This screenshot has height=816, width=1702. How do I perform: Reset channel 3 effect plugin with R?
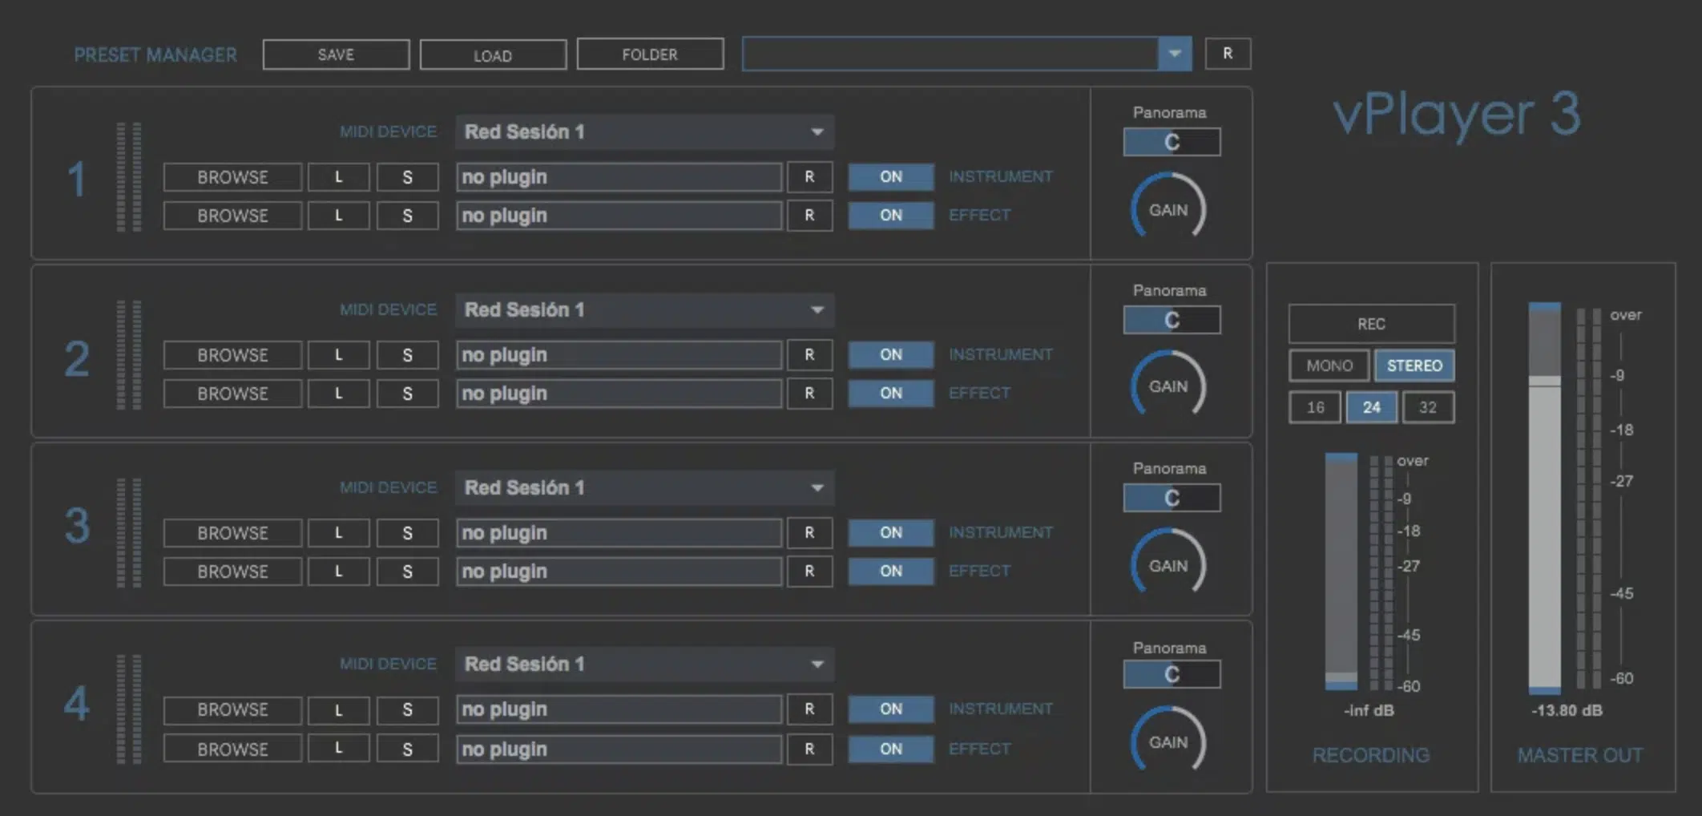809,572
